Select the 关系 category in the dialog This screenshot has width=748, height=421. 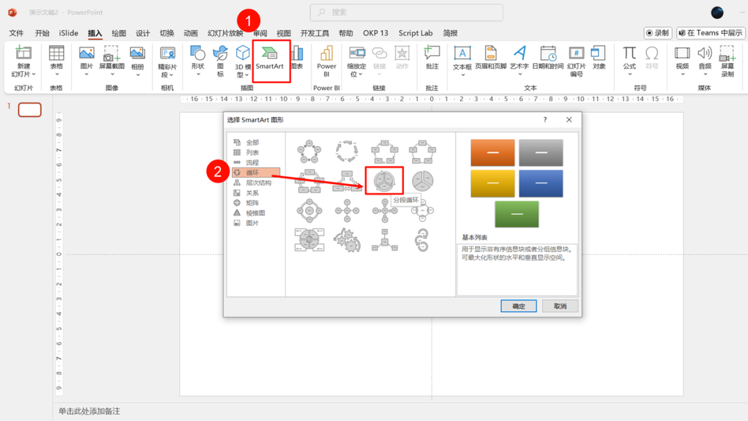pos(252,193)
